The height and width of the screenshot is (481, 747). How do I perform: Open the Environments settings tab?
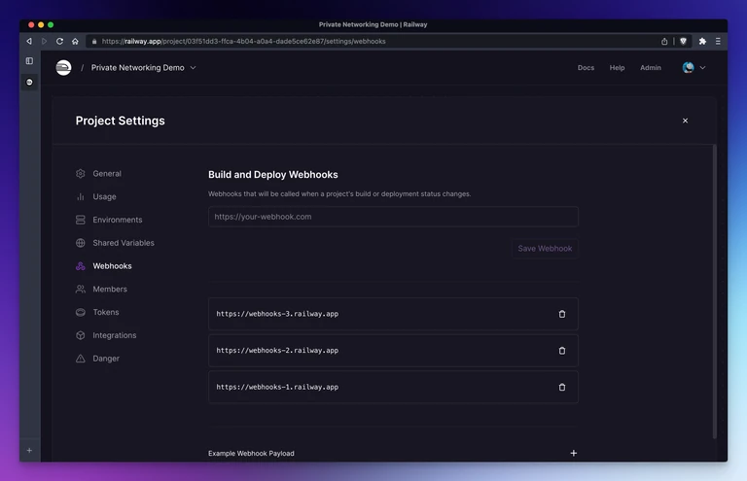[x=109, y=220]
